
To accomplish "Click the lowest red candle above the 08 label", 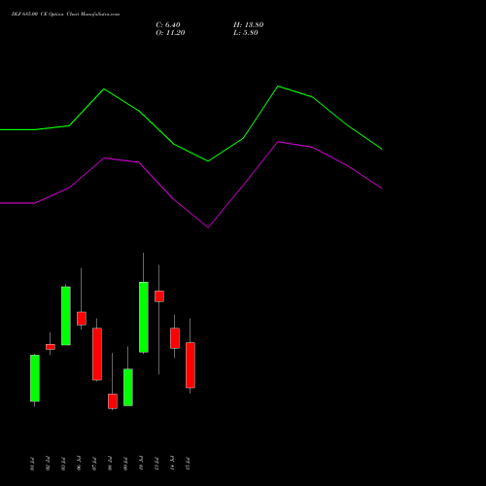I will pyautogui.click(x=113, y=401).
